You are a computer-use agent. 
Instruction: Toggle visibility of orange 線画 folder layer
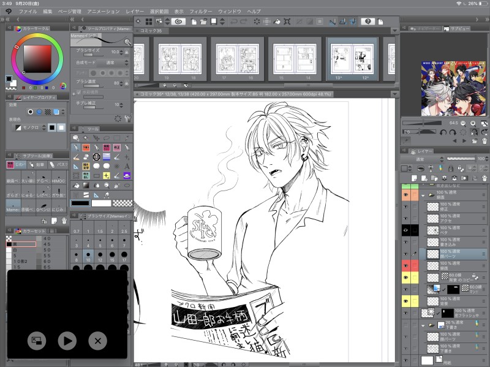click(x=405, y=195)
